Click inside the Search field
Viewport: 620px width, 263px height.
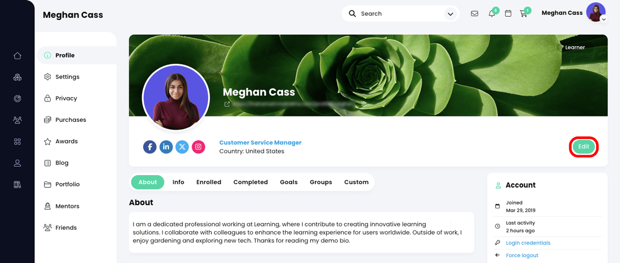point(399,14)
